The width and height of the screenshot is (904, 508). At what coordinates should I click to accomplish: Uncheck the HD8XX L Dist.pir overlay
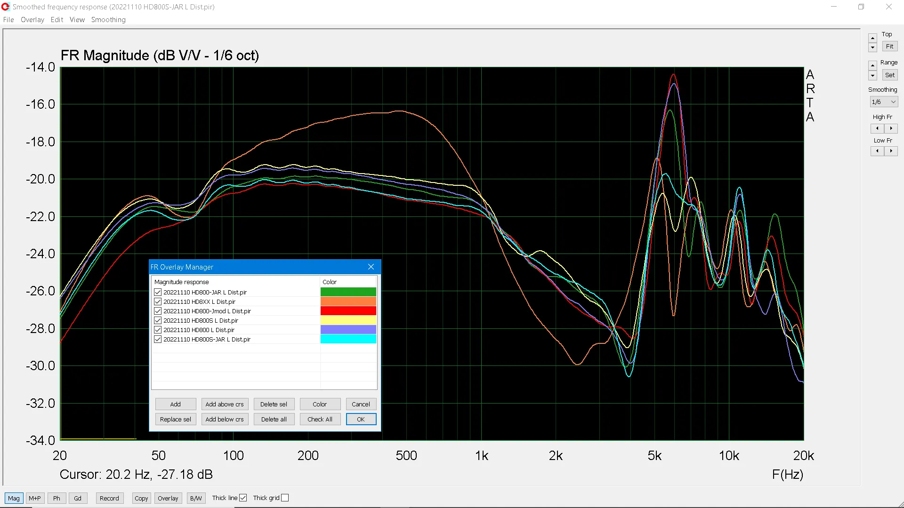point(158,302)
